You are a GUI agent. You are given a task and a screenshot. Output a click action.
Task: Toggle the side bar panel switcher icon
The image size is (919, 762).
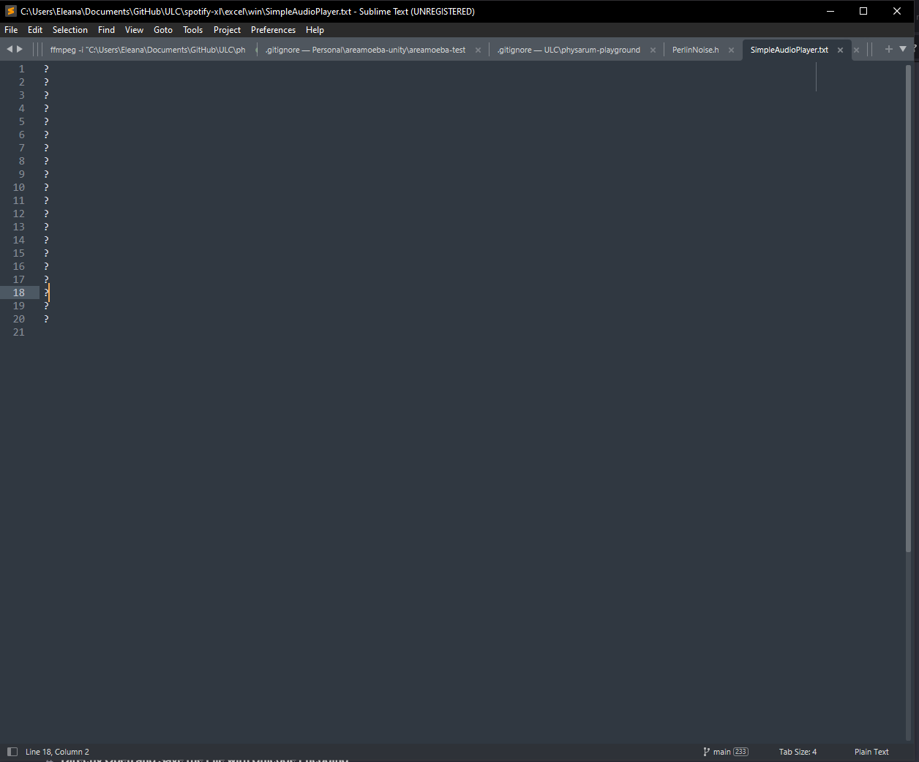[12, 752]
